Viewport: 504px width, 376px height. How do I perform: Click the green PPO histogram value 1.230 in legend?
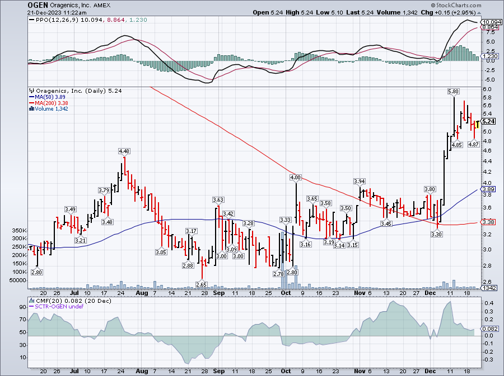[x=138, y=20]
